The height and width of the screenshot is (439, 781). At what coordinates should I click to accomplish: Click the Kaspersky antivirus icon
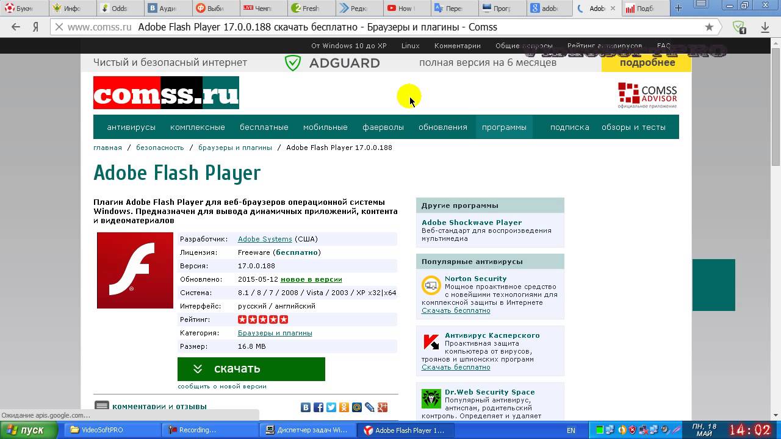click(431, 341)
